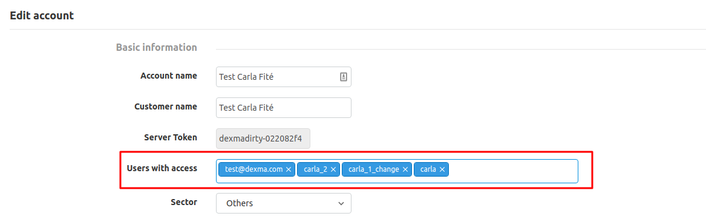The image size is (706, 222).
Task: Click the Customer name label
Action: click(x=166, y=106)
